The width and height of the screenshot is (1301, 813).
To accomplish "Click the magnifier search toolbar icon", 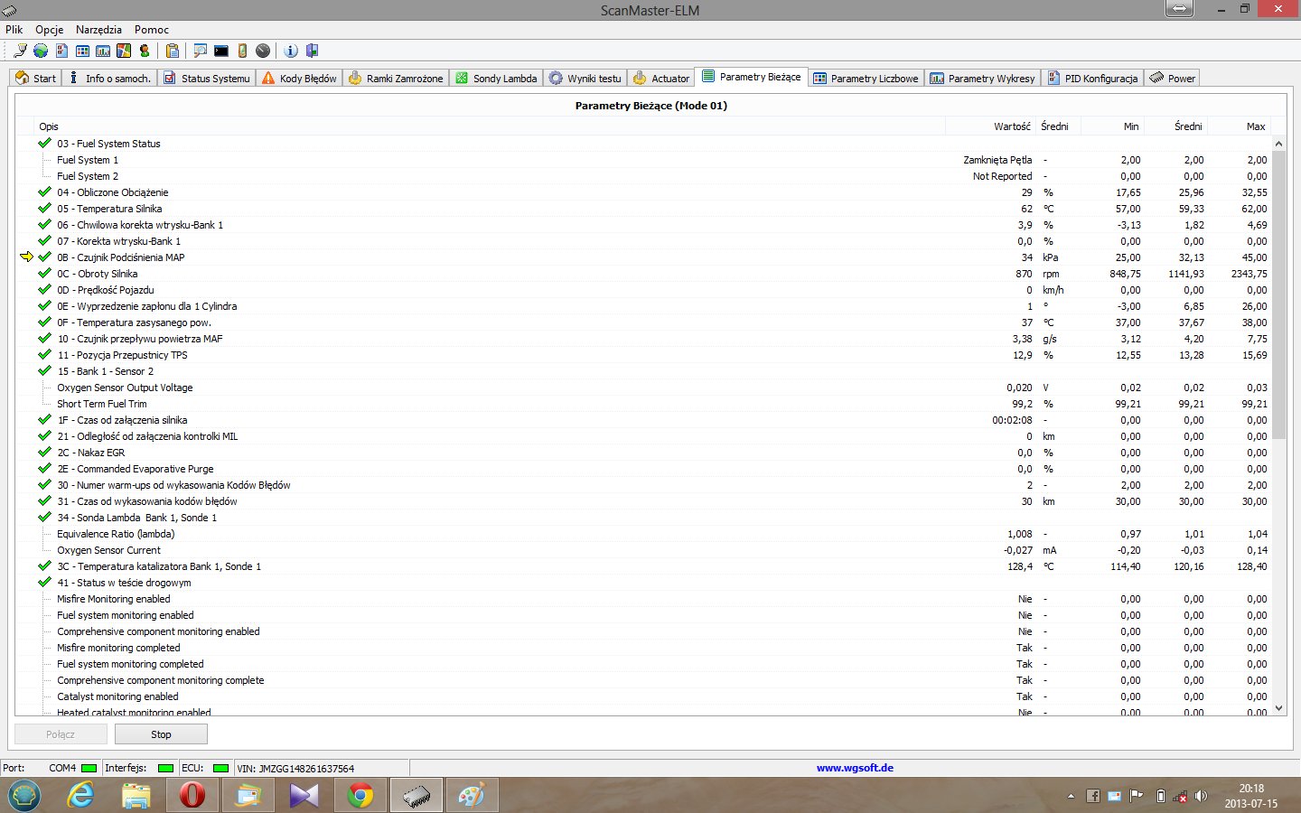I will tap(200, 51).
